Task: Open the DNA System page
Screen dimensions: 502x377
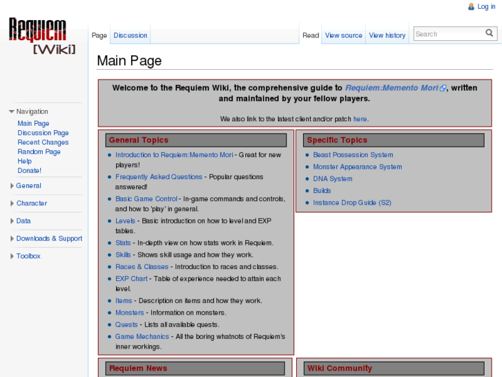Action: pos(333,178)
